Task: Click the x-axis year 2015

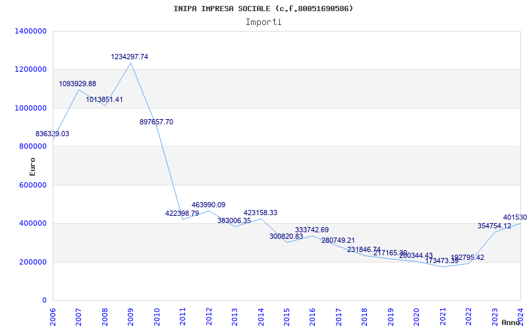Action: (x=287, y=316)
